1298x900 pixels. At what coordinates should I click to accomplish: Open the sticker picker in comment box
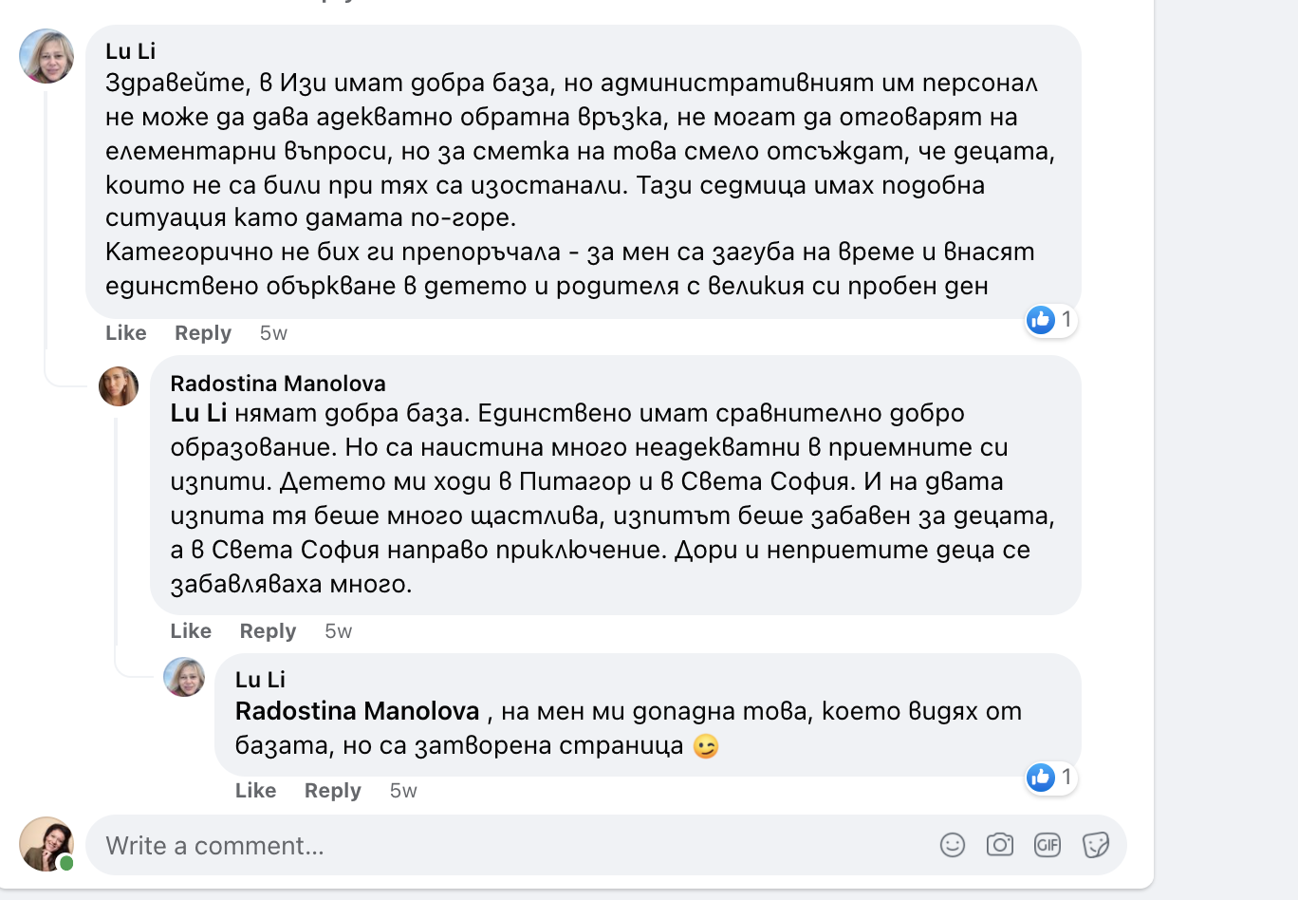click(x=1095, y=845)
